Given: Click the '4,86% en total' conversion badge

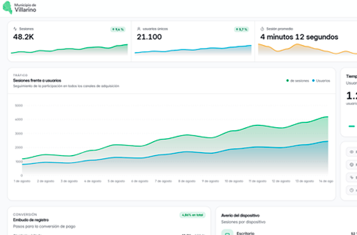Looking at the screenshot, I should tap(192, 215).
